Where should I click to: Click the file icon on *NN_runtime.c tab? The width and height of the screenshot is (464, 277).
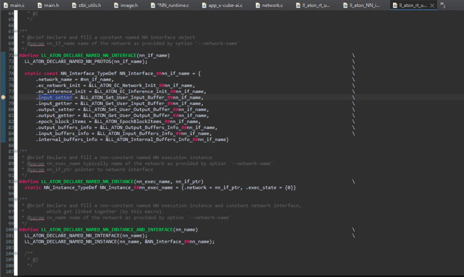pyautogui.click(x=154, y=6)
